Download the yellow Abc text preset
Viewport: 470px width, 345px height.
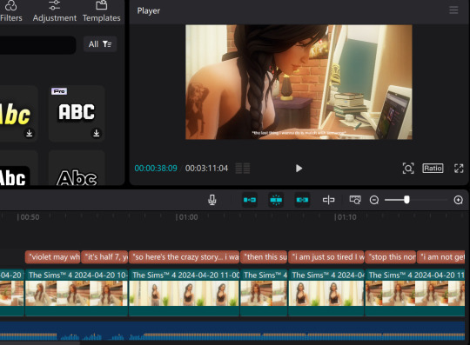29,133
